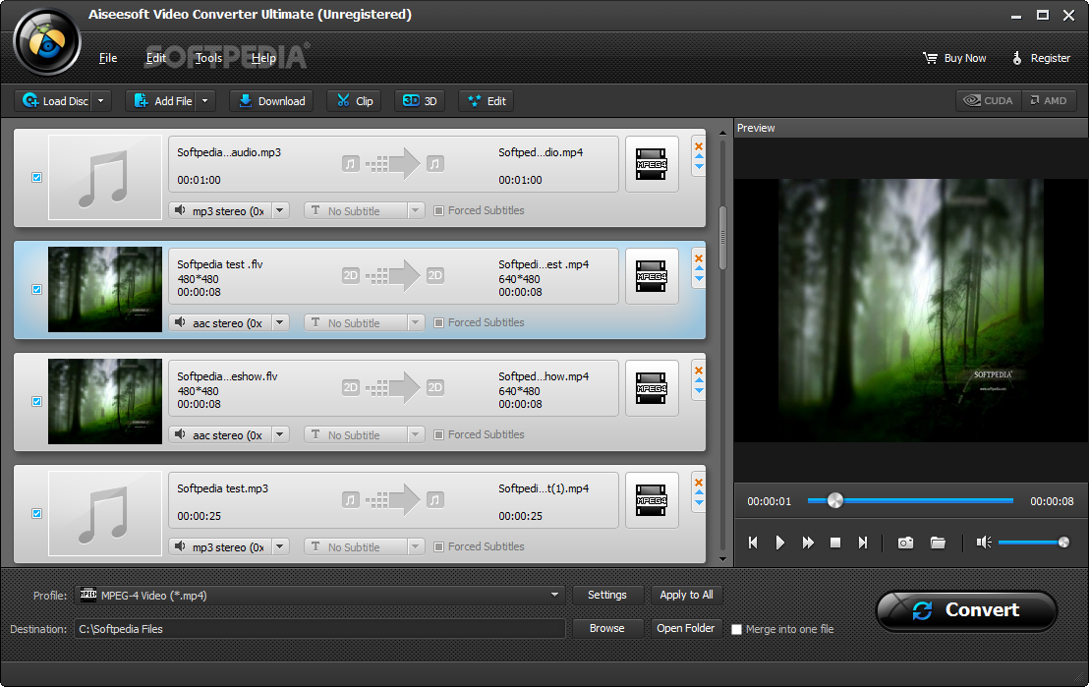Enable Forced Subtitles for Softpedia test.mp3
The image size is (1089, 687).
pyautogui.click(x=439, y=547)
